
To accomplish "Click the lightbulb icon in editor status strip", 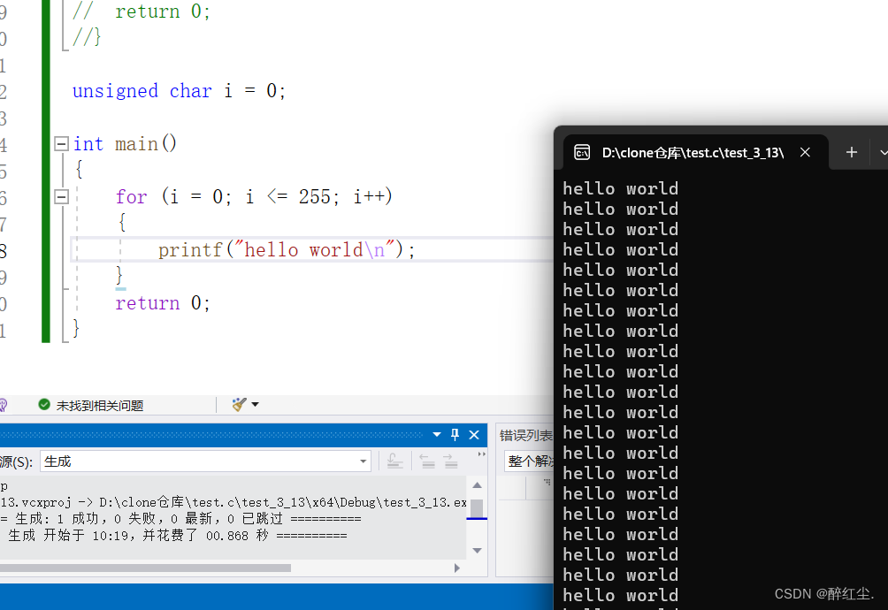I will coord(3,405).
